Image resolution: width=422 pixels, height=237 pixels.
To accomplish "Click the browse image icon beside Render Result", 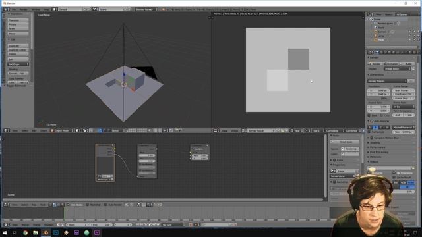I will [243, 130].
